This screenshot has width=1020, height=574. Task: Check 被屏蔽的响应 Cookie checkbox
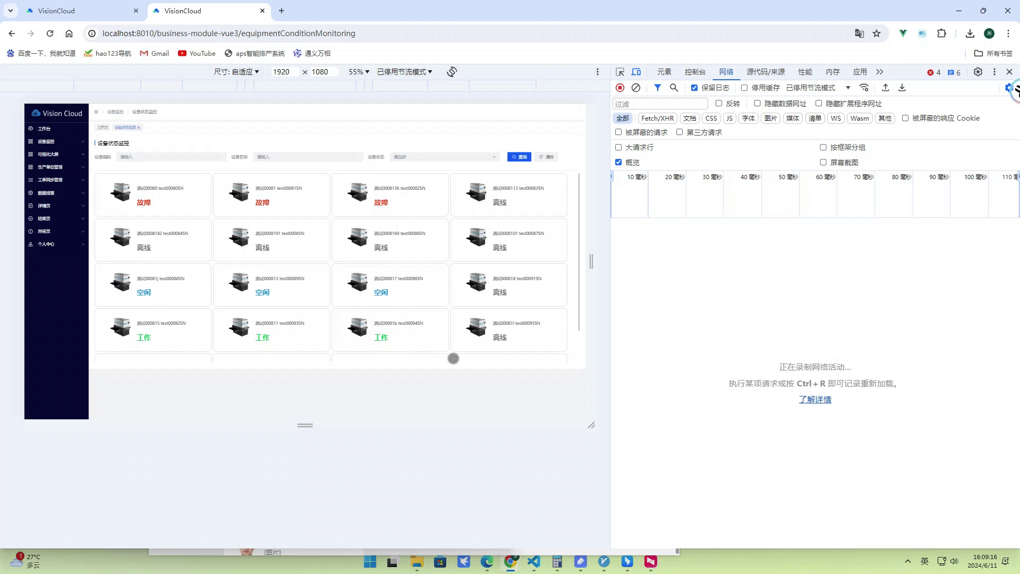(905, 118)
